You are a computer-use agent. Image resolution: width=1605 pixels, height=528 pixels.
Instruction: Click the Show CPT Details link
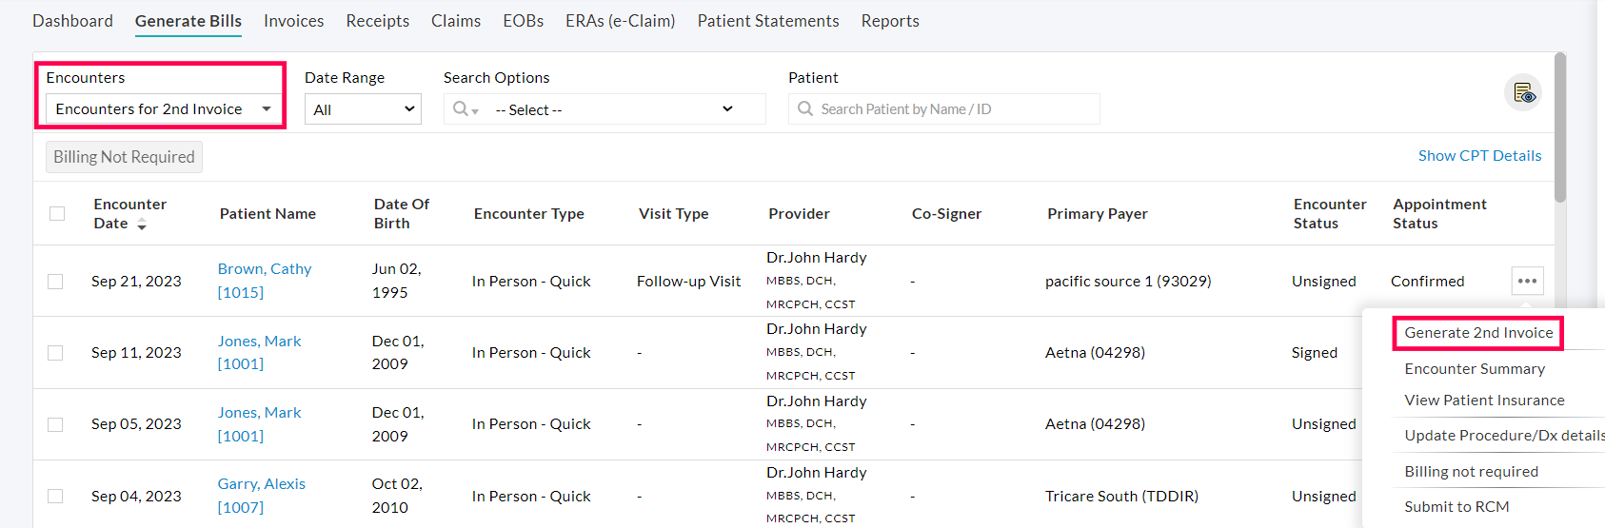1479,156
